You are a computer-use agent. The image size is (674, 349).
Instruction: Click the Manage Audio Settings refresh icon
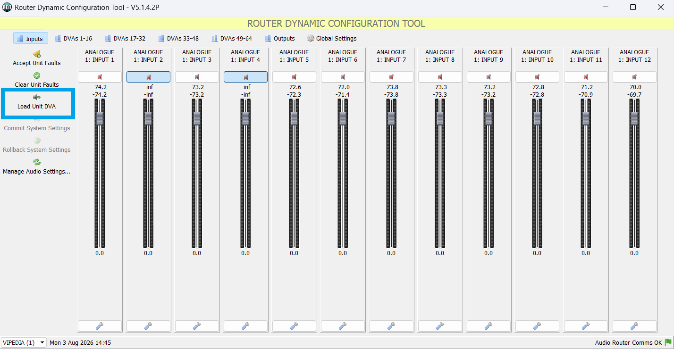37,162
